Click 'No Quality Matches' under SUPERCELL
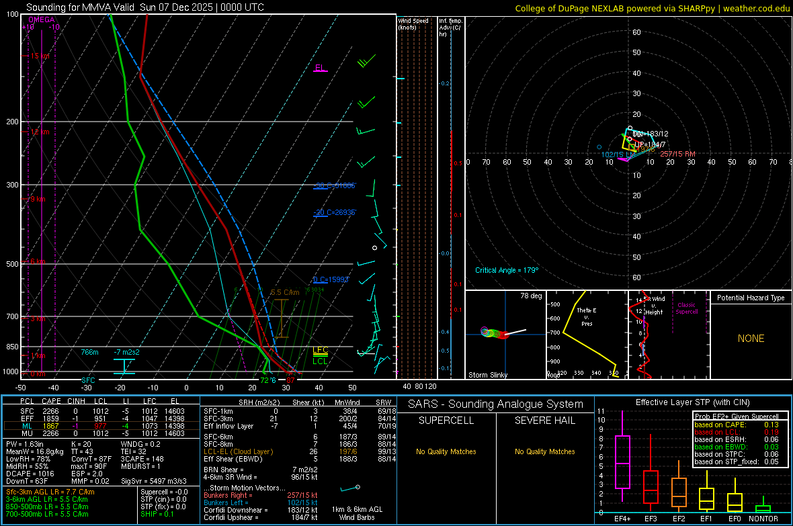Viewport: 793px width, 526px height. (x=446, y=451)
